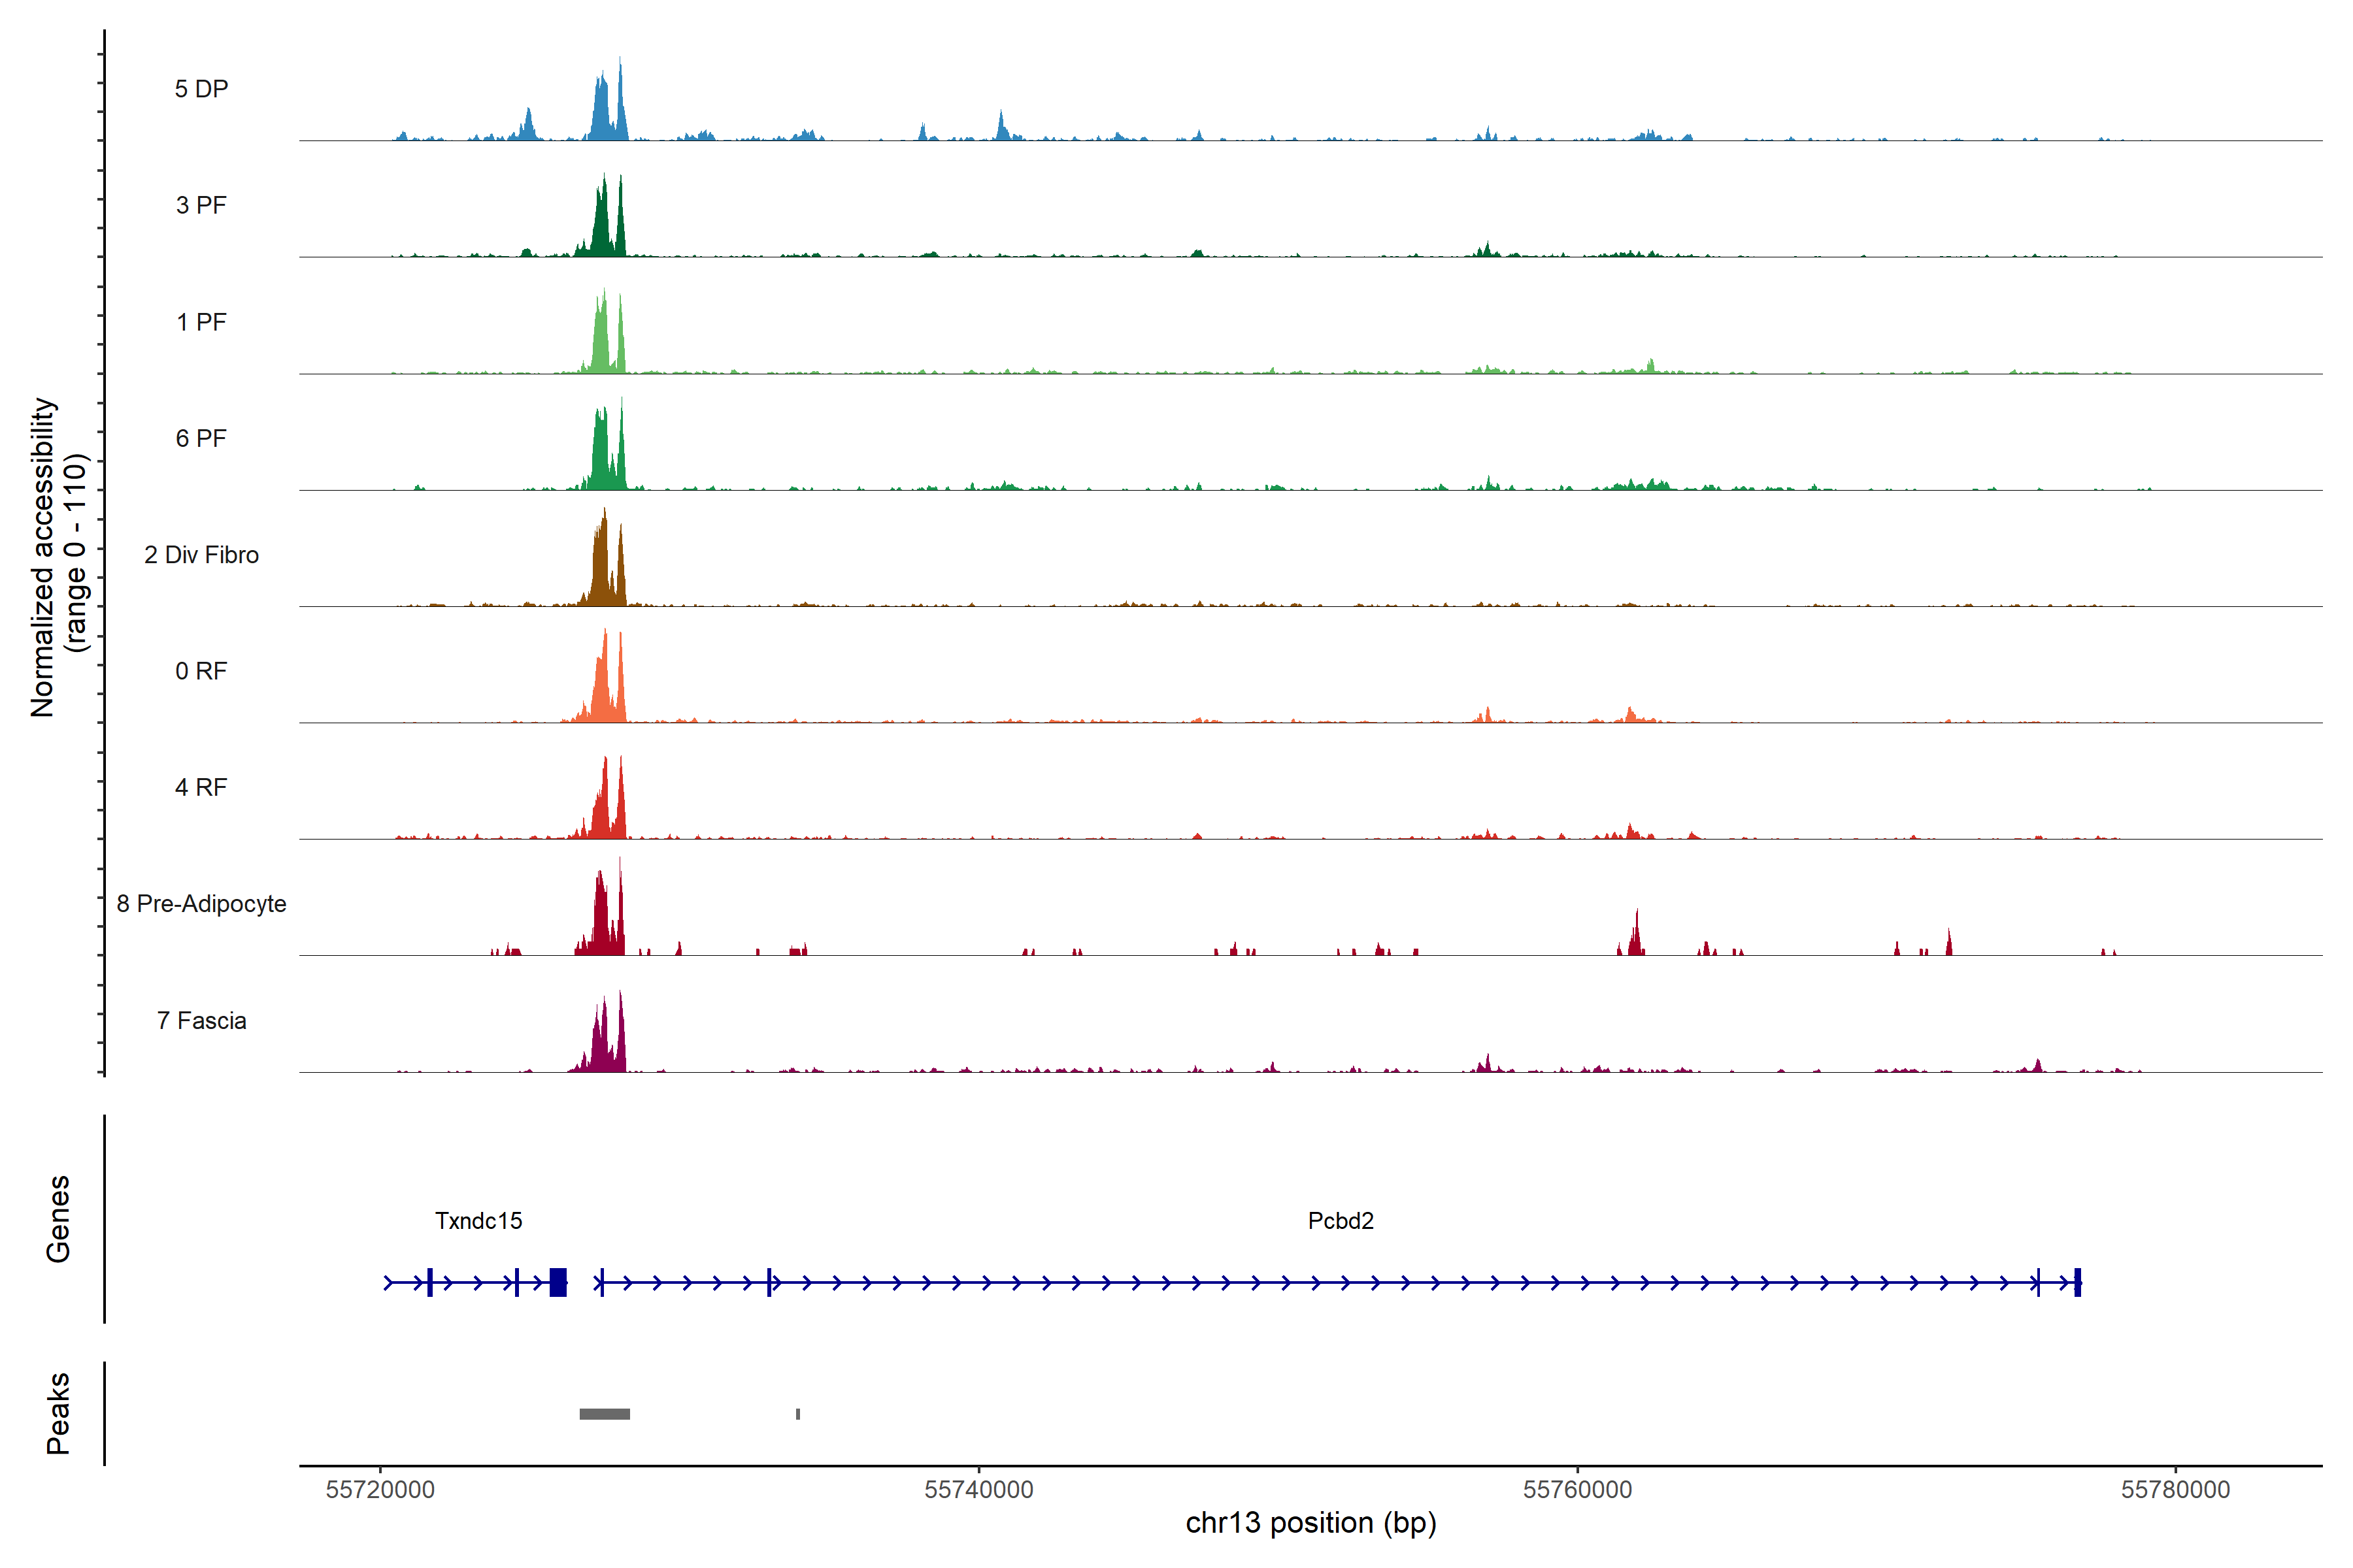Click the chr13 position axis title
Image resolution: width=2353 pixels, height=1568 pixels.
(1310, 1523)
